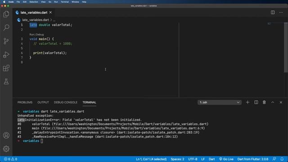Switch to the PROBLEMS tab
This screenshot has width=288, height=162.
25,102
